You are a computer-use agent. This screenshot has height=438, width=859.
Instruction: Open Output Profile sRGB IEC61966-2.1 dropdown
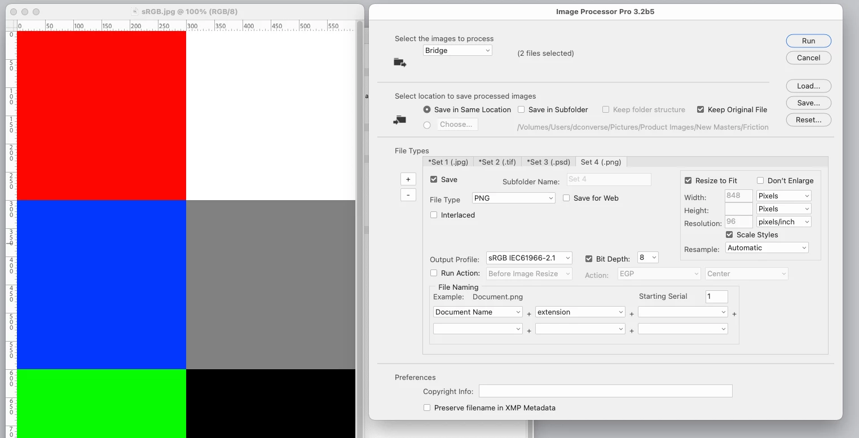(x=529, y=258)
